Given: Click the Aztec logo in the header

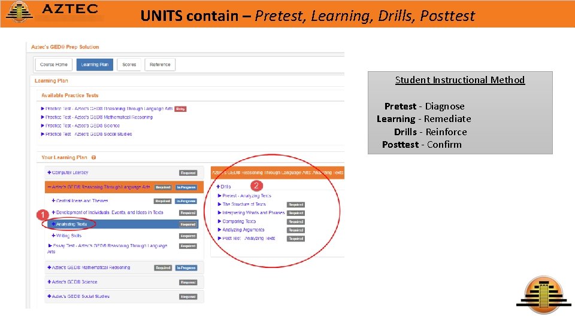Looking at the screenshot, I should click(53, 12).
